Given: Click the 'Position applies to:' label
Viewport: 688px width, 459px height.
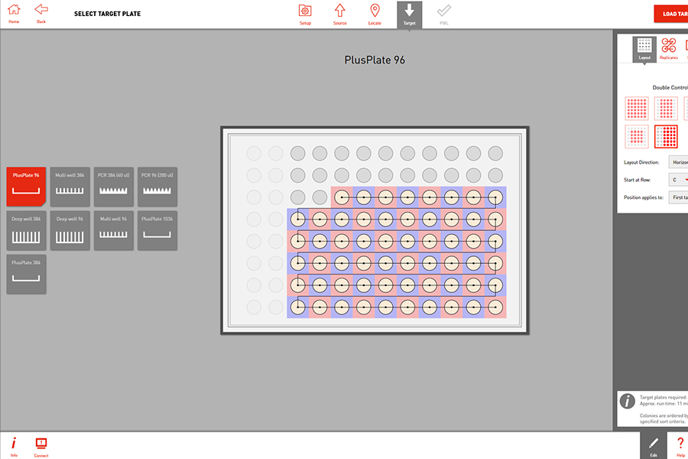Looking at the screenshot, I should pos(644,197).
